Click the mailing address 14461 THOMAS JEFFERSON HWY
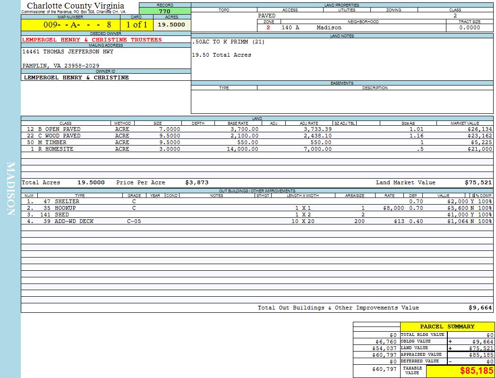496x378 pixels. (68, 52)
